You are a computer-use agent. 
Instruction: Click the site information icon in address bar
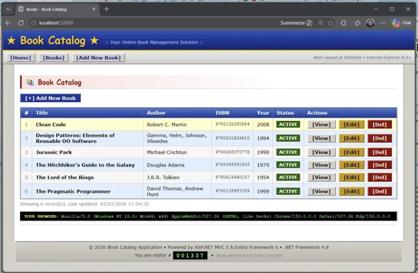click(x=34, y=23)
